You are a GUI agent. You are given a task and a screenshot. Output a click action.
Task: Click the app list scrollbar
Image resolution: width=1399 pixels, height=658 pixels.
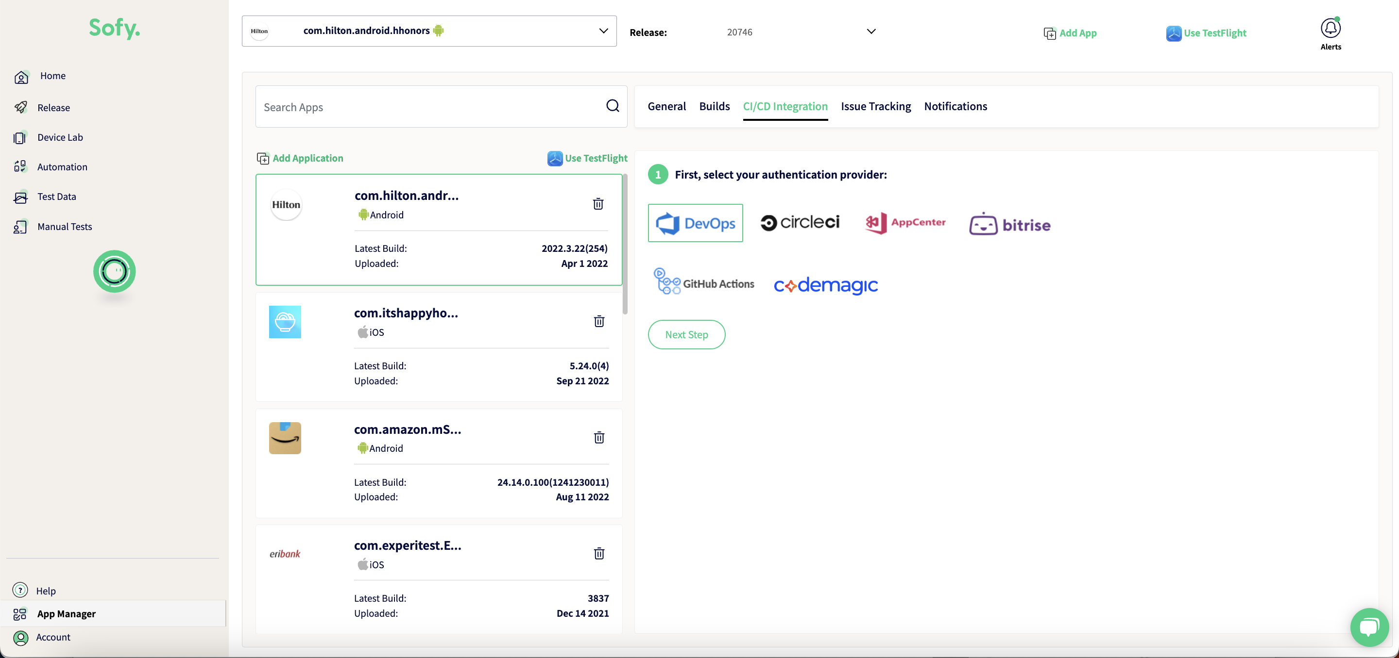click(625, 244)
